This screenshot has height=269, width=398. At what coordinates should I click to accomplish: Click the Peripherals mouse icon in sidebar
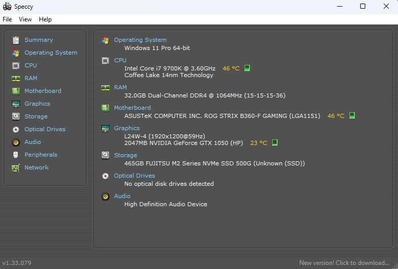pyautogui.click(x=16, y=155)
